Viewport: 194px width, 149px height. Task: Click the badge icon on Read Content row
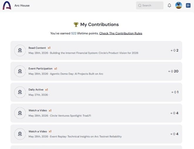click(x=20, y=51)
